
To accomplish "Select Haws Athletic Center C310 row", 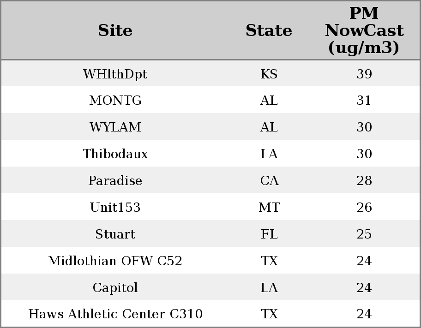I will [115, 314].
